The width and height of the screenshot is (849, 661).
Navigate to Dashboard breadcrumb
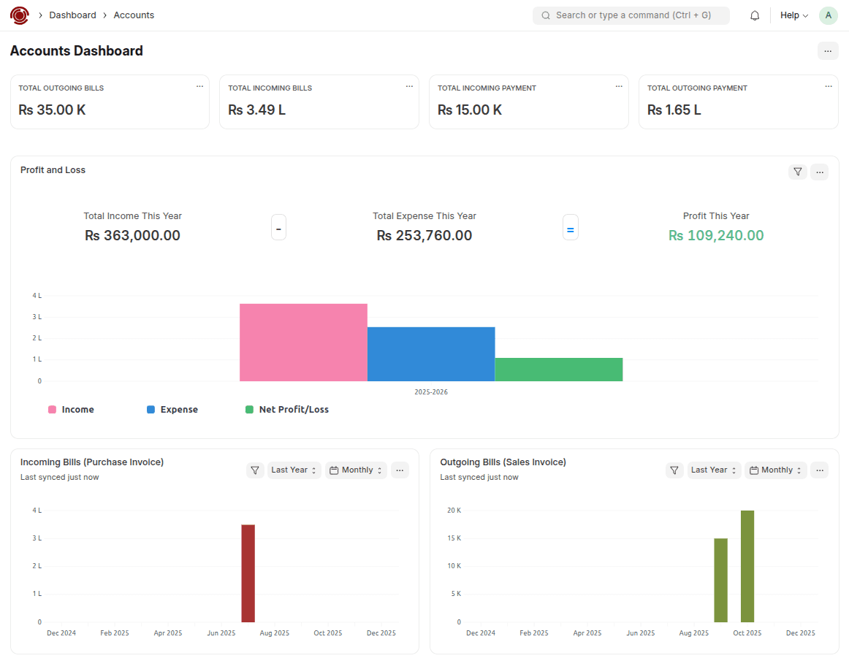pyautogui.click(x=72, y=15)
